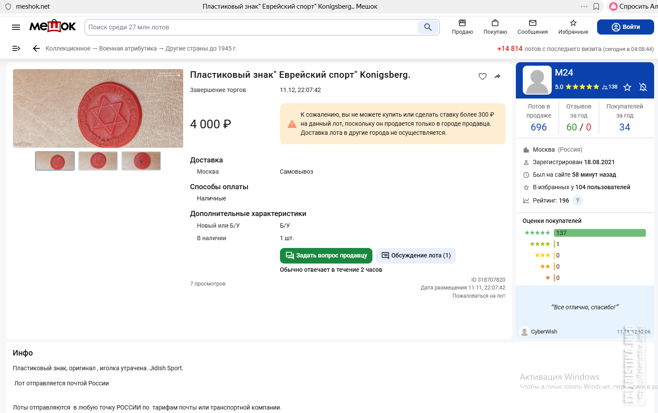Toggle seller notifications bell icon
Screen dimensions: 658x413
click(x=643, y=87)
